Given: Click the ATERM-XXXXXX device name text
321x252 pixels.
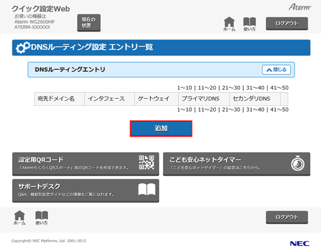Looking at the screenshot, I should tap(32, 27).
